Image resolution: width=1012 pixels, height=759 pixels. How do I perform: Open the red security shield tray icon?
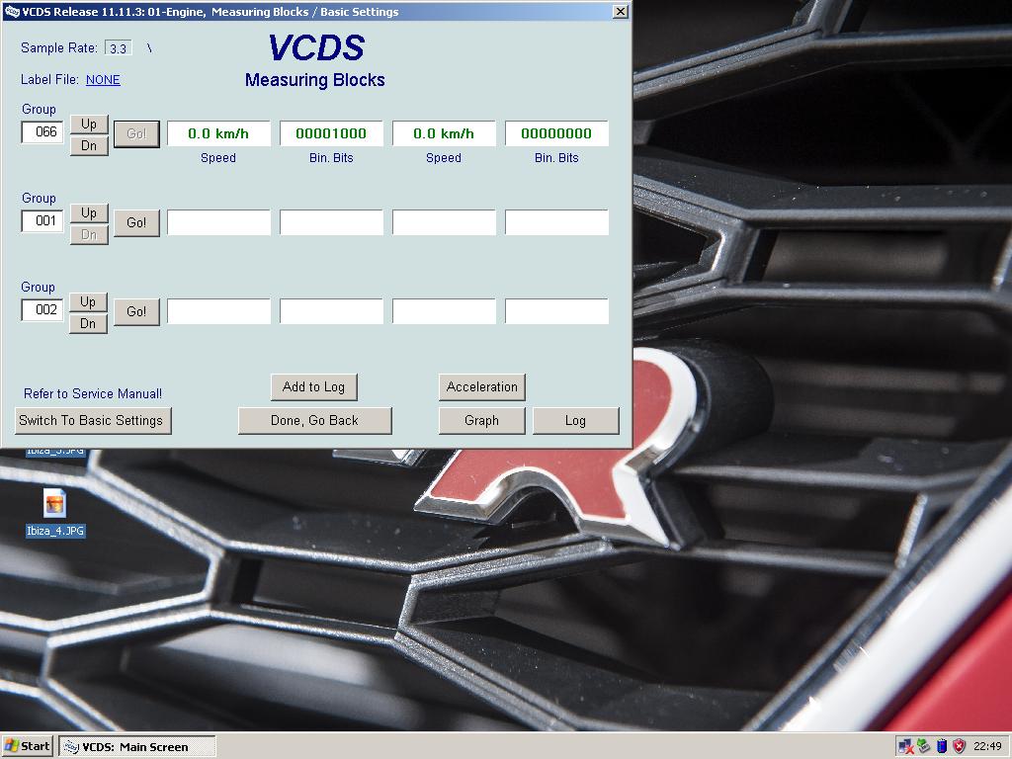[x=959, y=746]
